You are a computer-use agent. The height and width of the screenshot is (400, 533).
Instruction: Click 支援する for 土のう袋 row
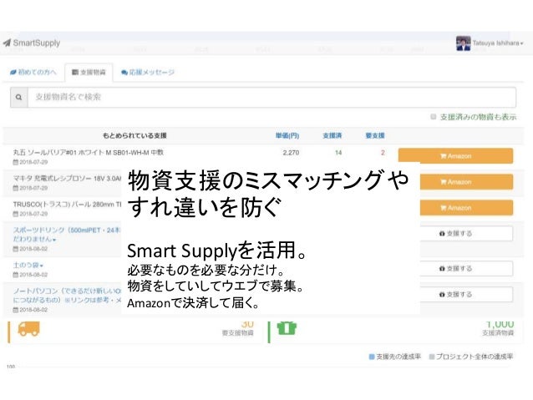pyautogui.click(x=466, y=269)
